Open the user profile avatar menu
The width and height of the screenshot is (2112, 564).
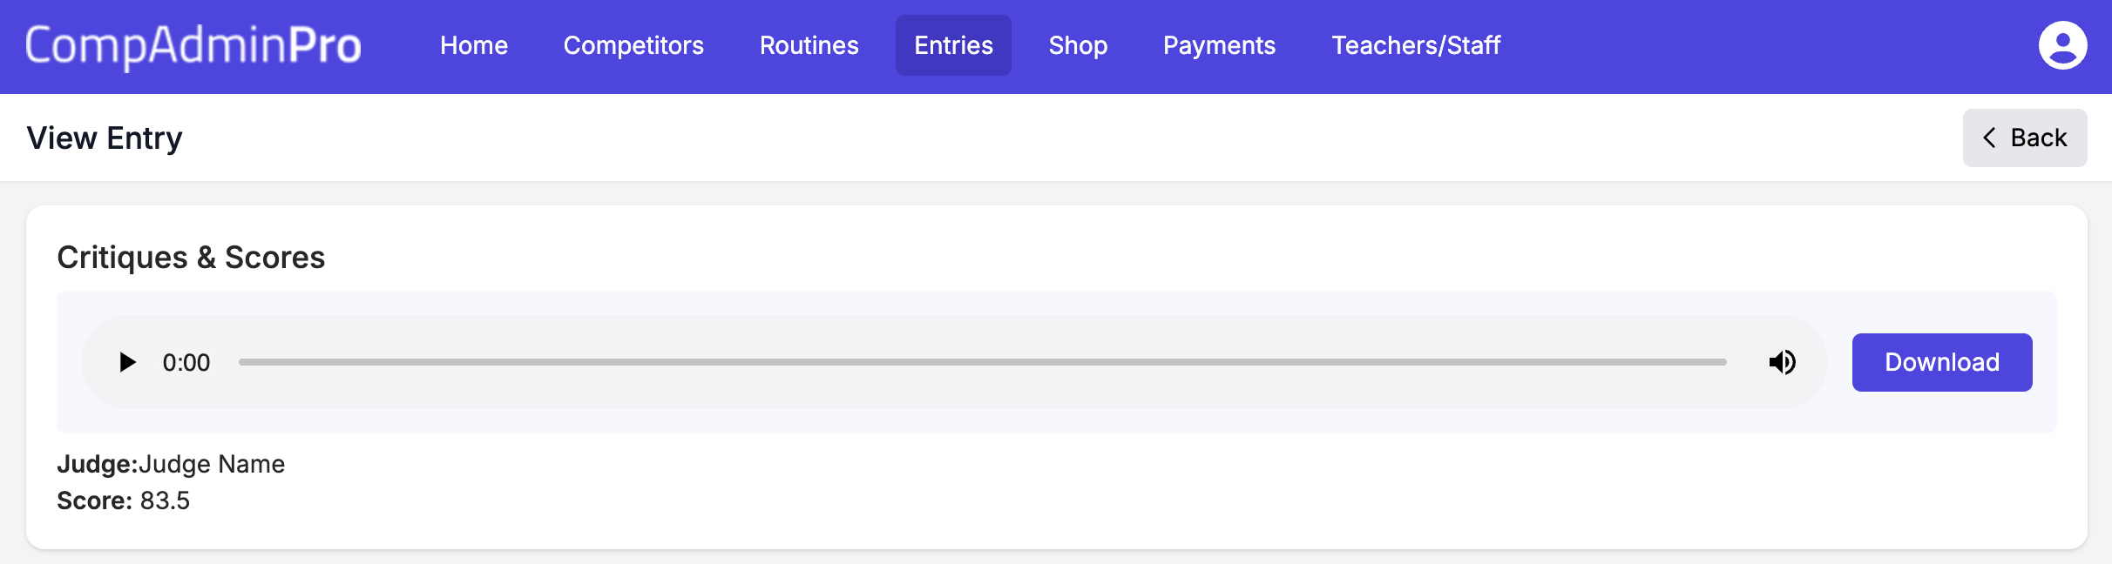(2062, 45)
